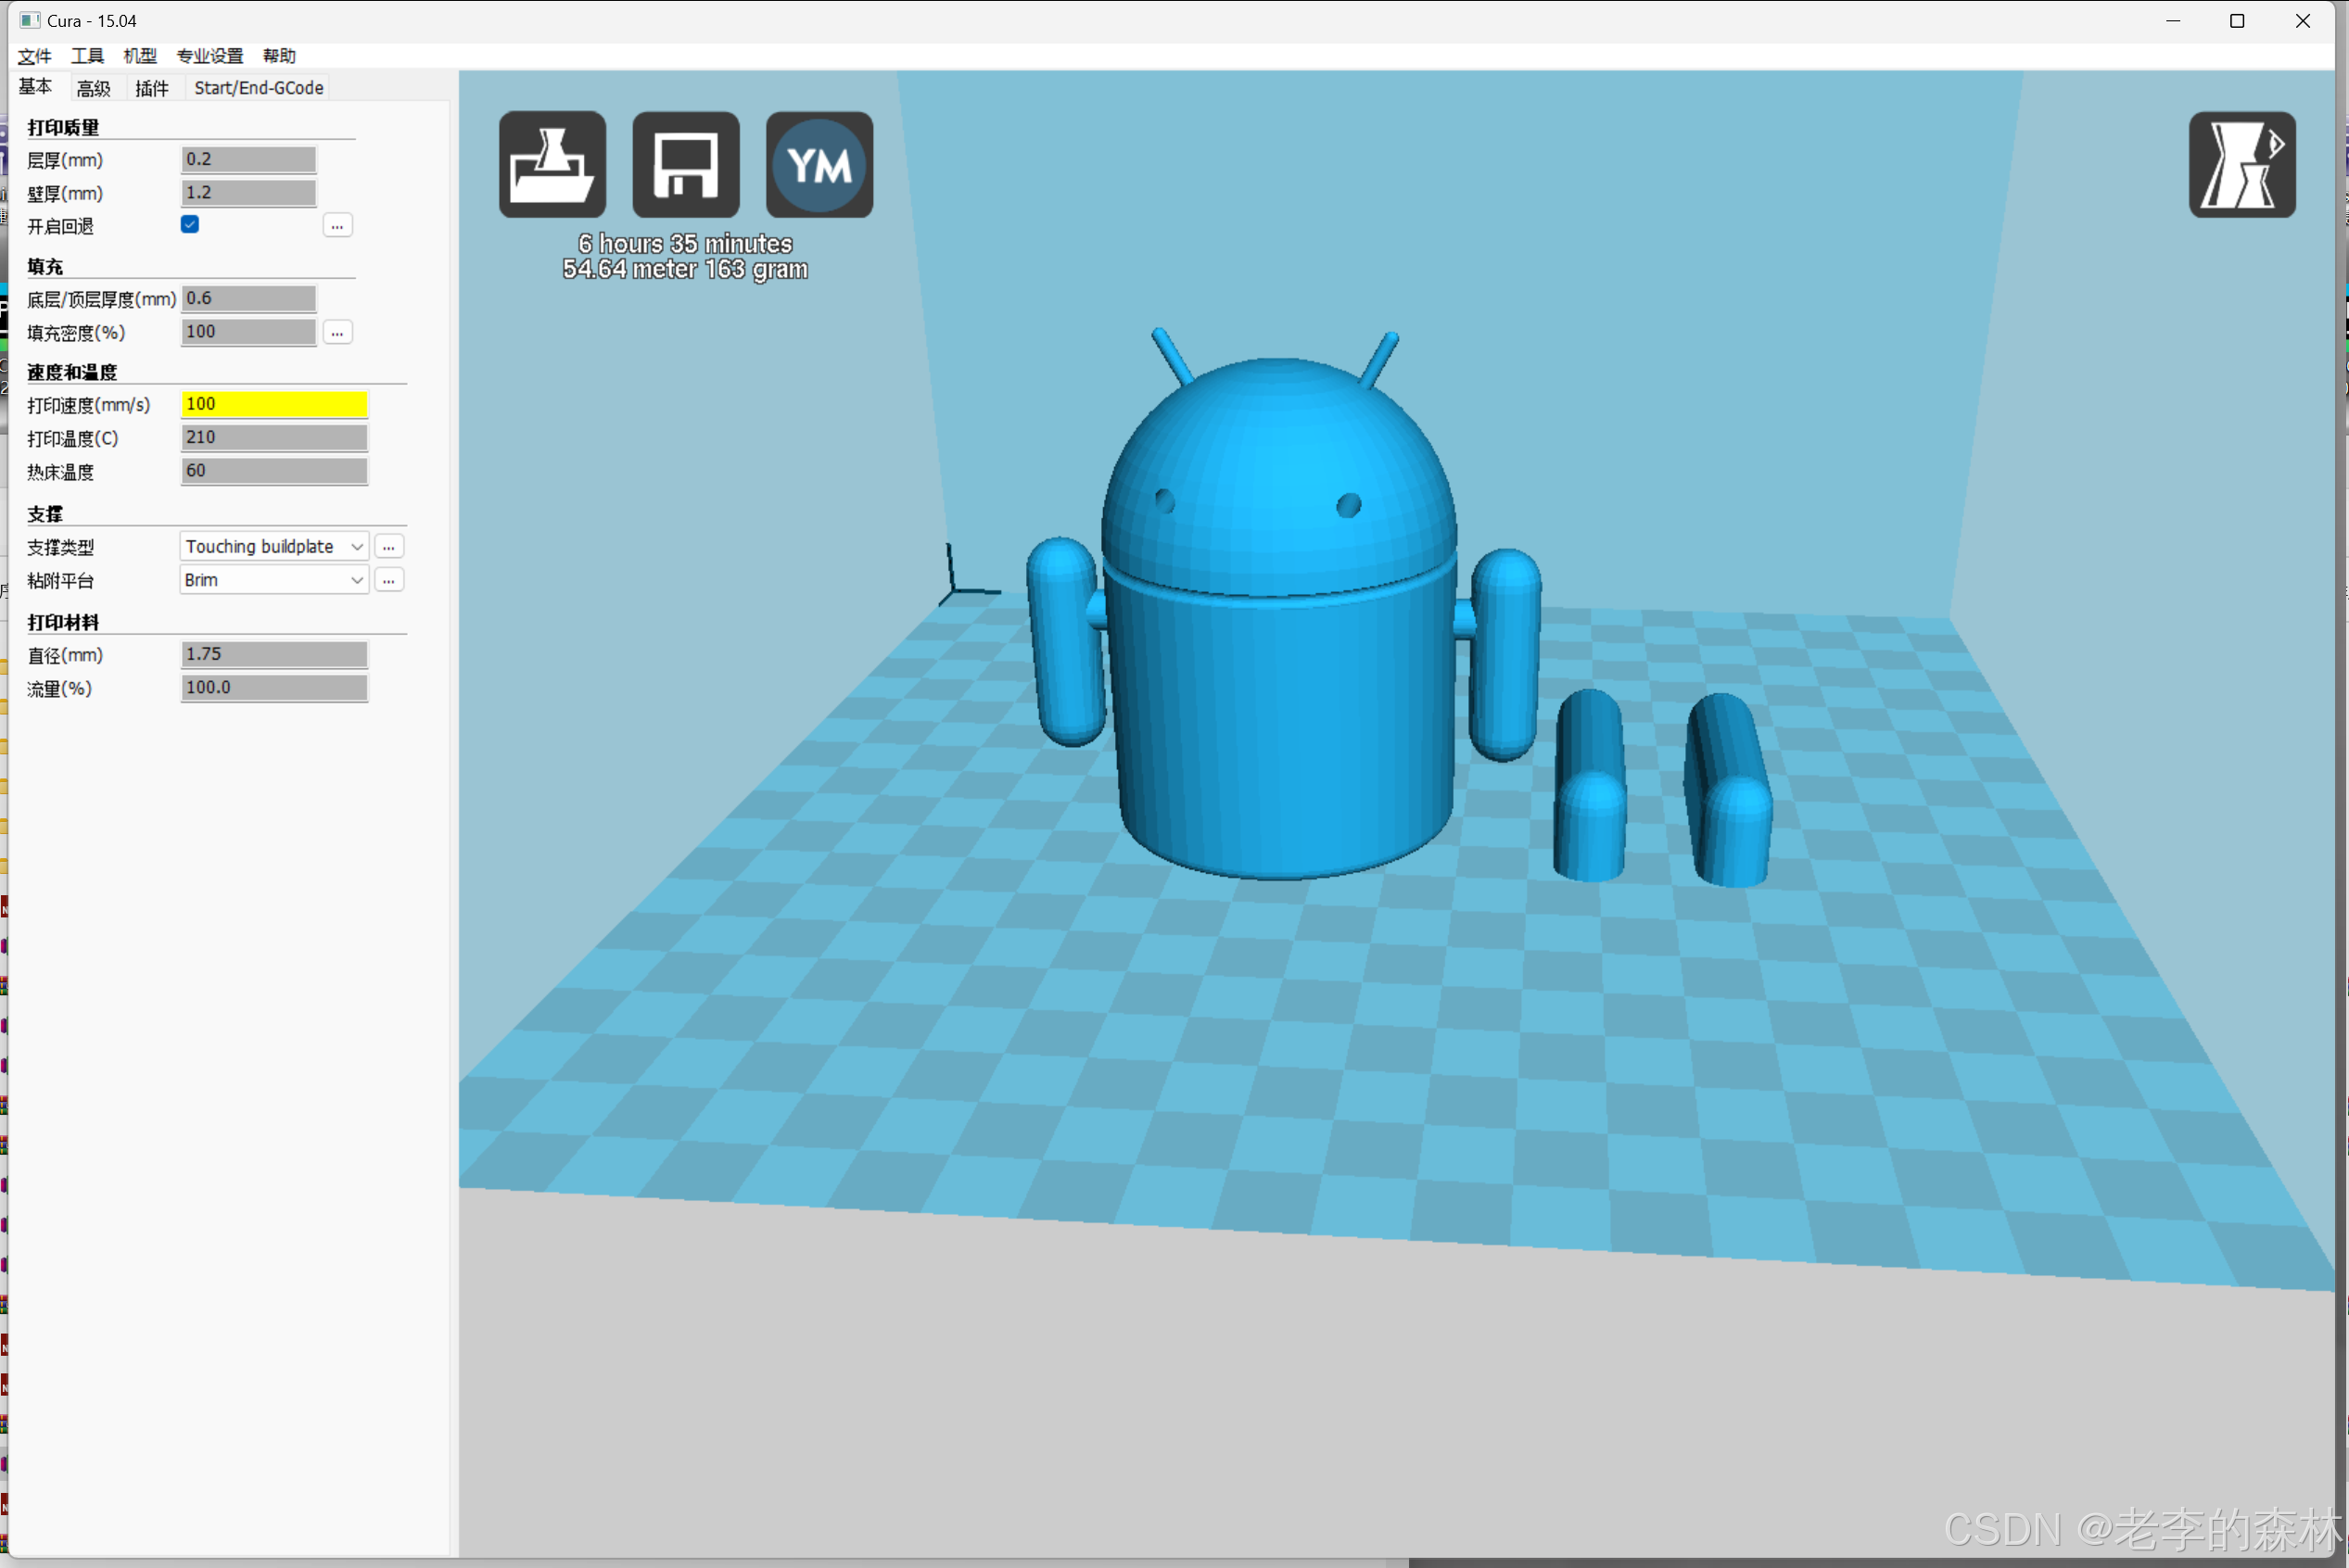Switch to the Start/End-GCode tab
The height and width of the screenshot is (1568, 2349).
pyautogui.click(x=258, y=88)
